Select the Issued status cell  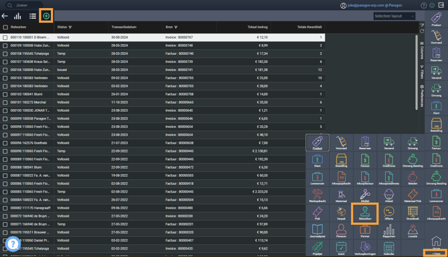click(81, 70)
